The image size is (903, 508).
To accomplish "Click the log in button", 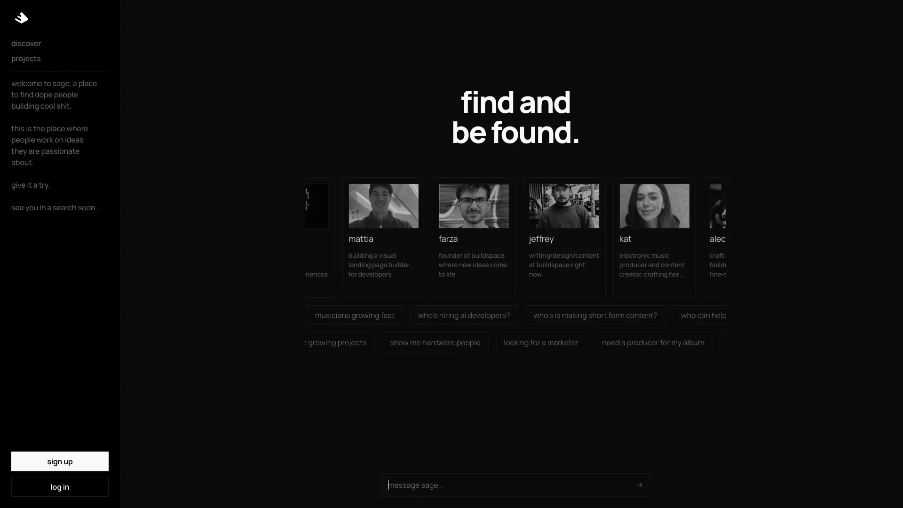I will pyautogui.click(x=60, y=486).
